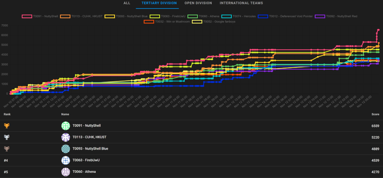Viewport: 383px width, 178px height.
Task: Click the T0052 Google fanboys legend color box
Action: click(197, 22)
